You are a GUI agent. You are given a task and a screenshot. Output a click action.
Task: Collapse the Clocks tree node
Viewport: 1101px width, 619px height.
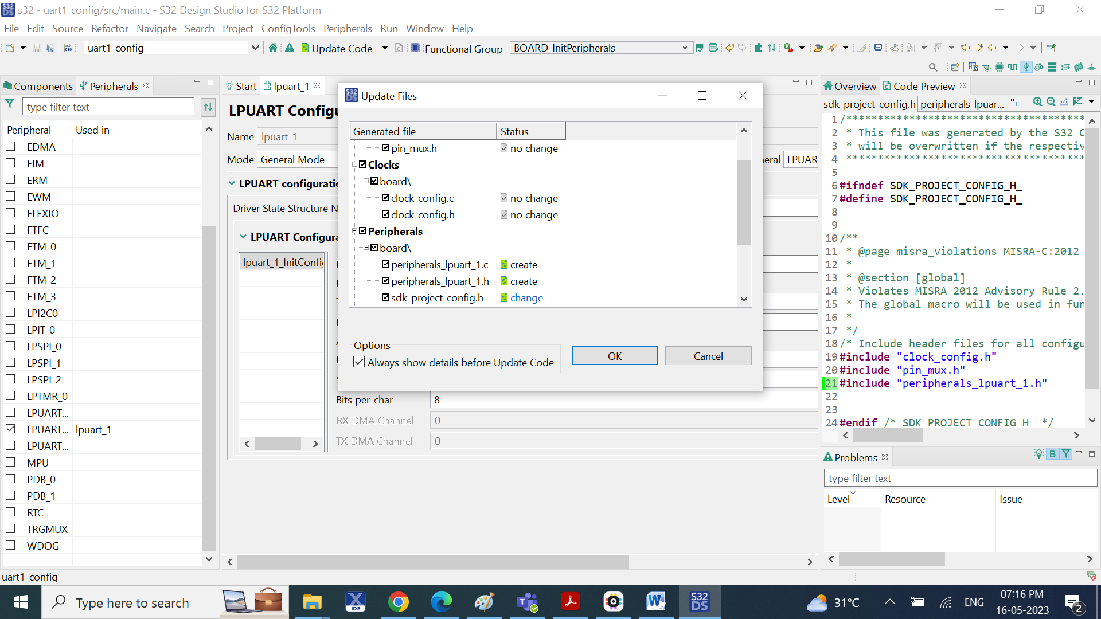(355, 164)
